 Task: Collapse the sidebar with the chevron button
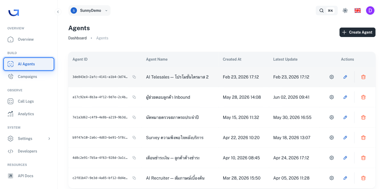tap(58, 12)
